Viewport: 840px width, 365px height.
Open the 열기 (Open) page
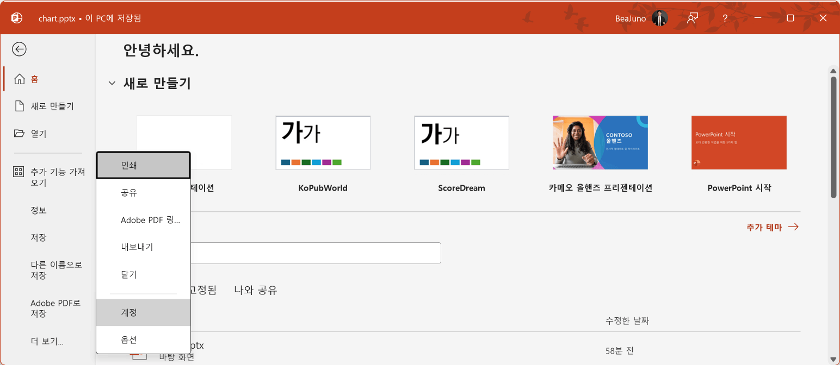point(49,133)
